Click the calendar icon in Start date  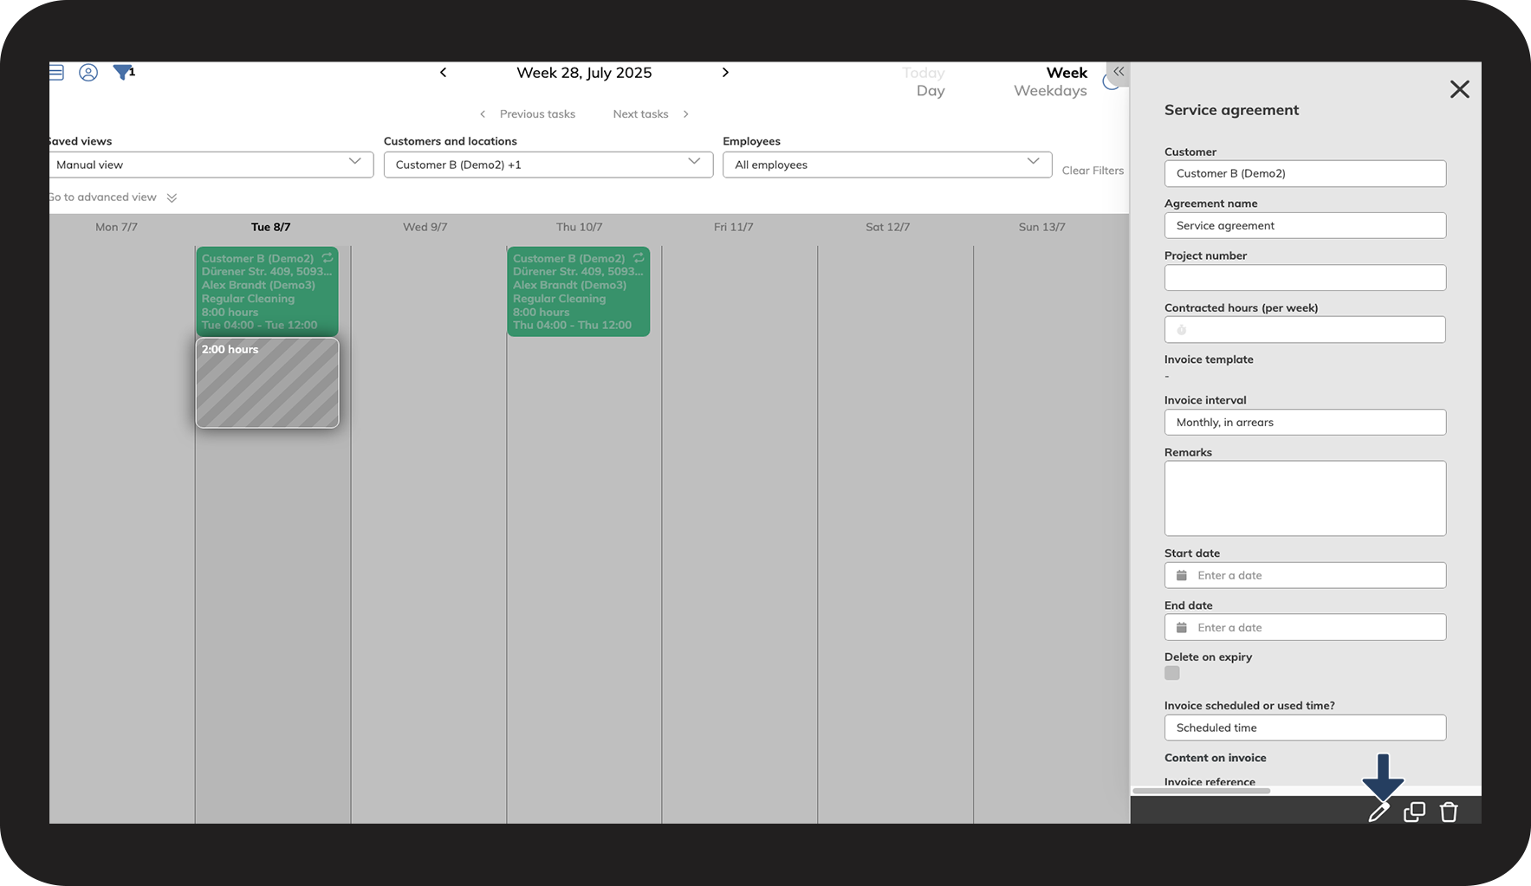pos(1182,576)
